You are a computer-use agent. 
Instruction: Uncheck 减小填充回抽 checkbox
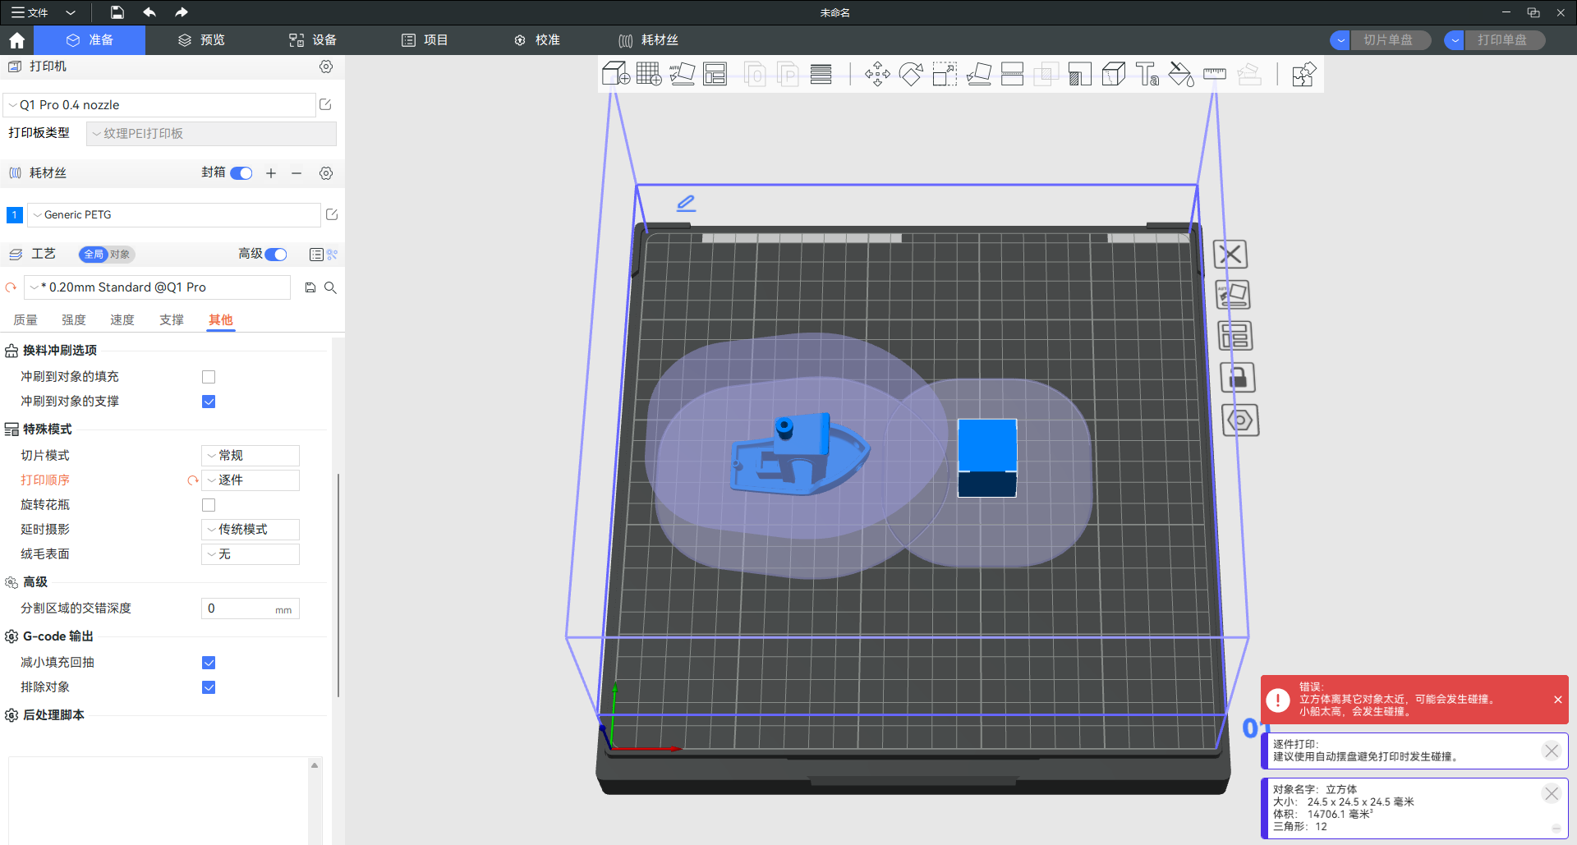(x=209, y=663)
